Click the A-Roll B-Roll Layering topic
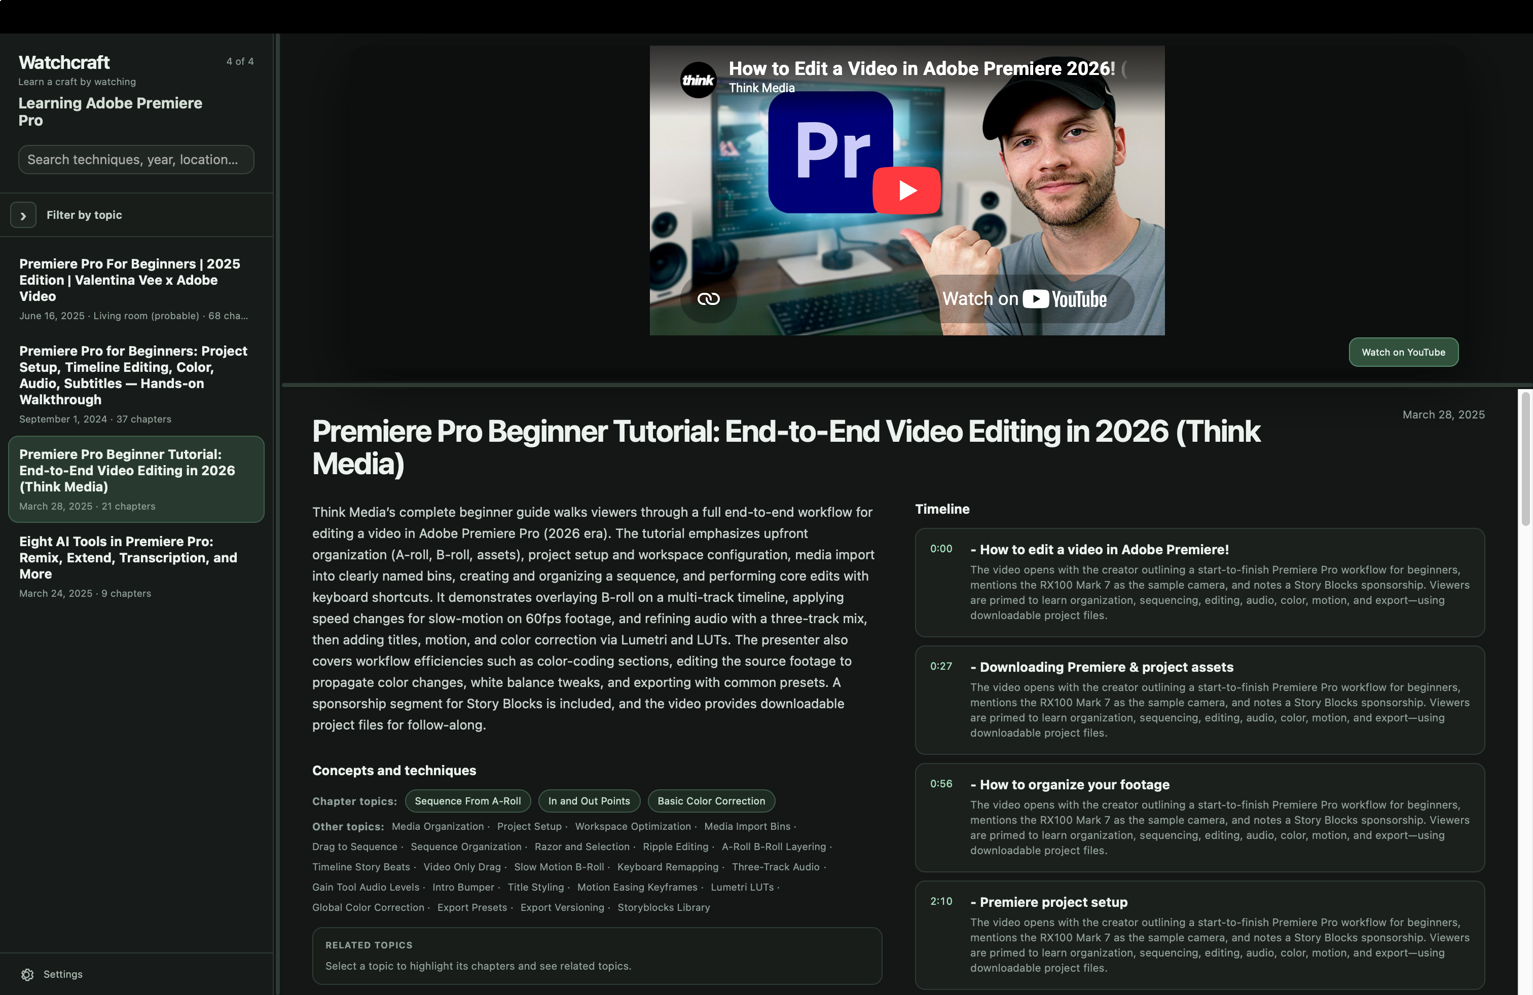The width and height of the screenshot is (1533, 995). click(x=774, y=847)
